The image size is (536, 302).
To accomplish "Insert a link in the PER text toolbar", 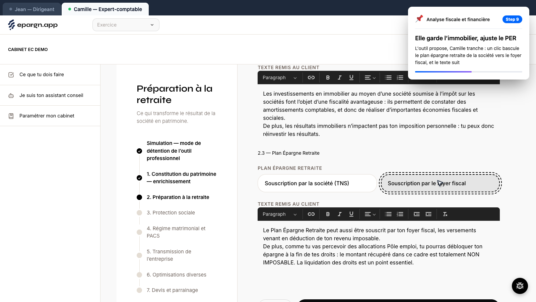I will pyautogui.click(x=311, y=214).
